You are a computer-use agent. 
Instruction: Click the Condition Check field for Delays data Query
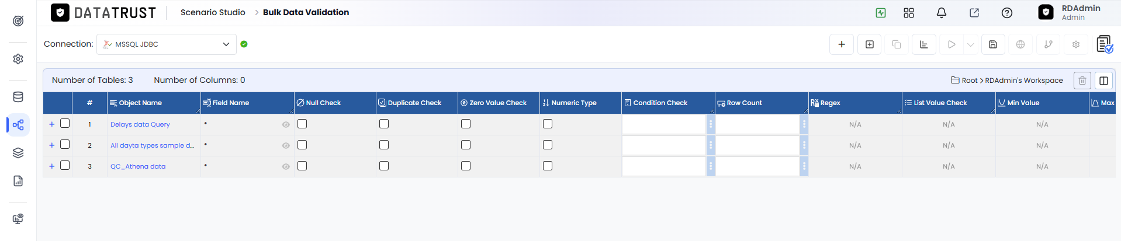point(664,124)
